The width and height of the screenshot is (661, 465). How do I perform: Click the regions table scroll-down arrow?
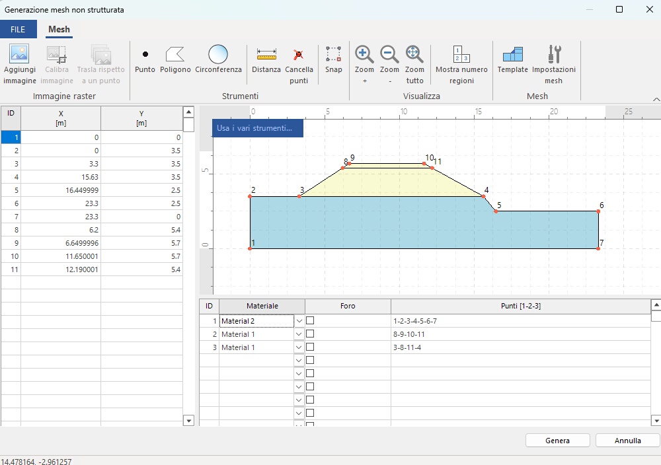656,420
